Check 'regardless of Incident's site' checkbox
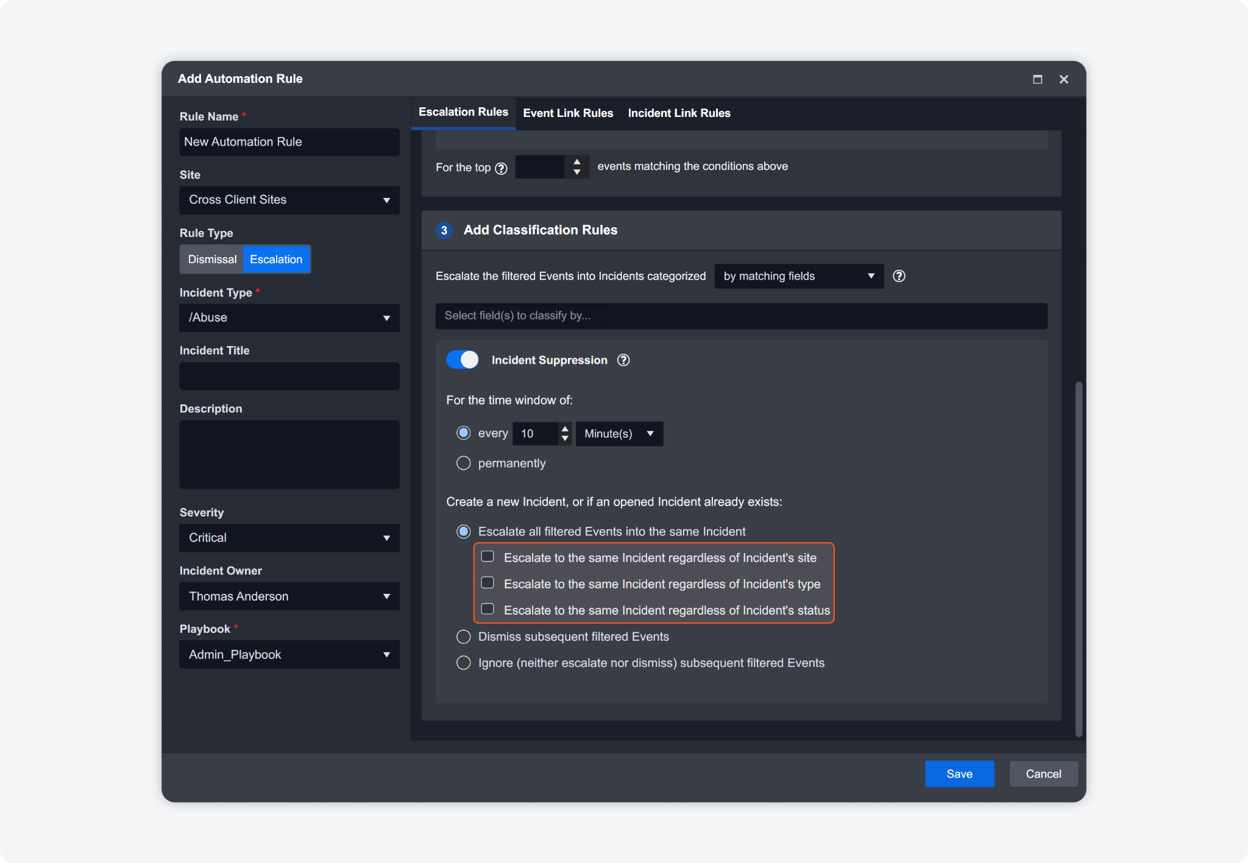 [487, 557]
